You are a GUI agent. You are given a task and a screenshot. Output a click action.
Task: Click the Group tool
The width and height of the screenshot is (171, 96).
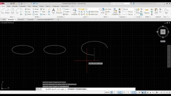point(138,11)
